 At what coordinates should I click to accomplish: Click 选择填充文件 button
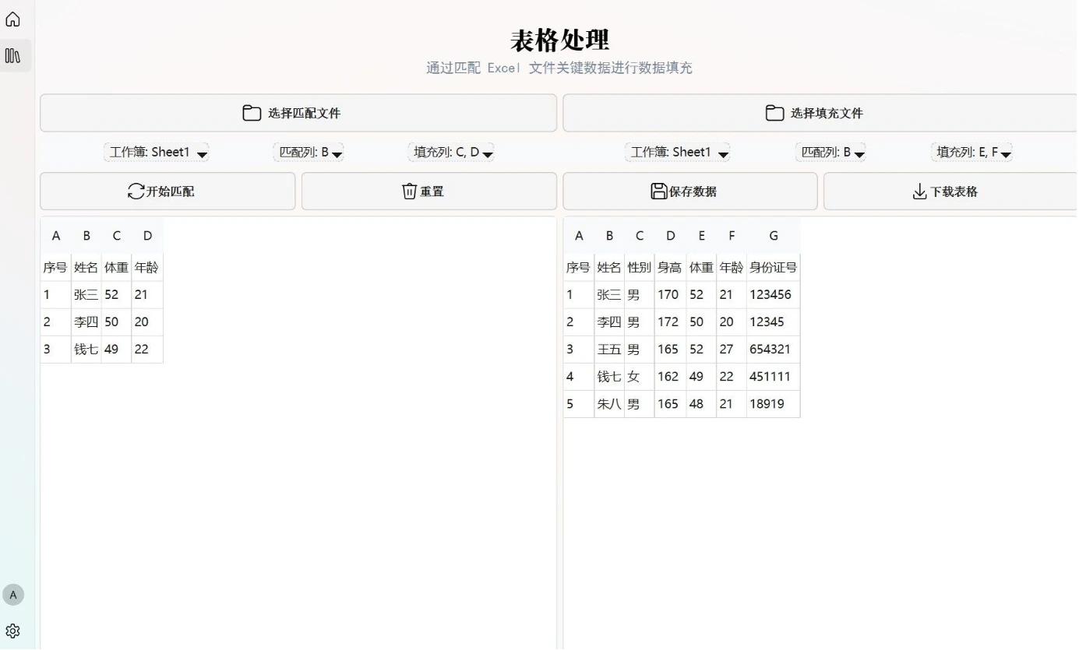point(820,113)
